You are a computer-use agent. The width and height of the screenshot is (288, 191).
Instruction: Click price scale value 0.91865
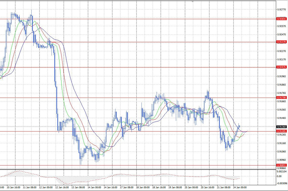click(x=282, y=85)
